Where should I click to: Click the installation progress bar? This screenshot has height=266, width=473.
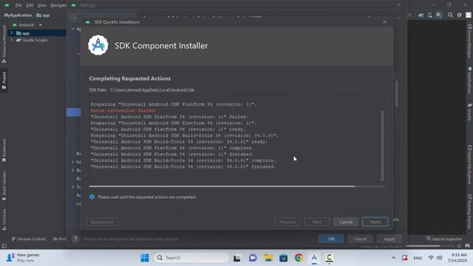(236, 186)
